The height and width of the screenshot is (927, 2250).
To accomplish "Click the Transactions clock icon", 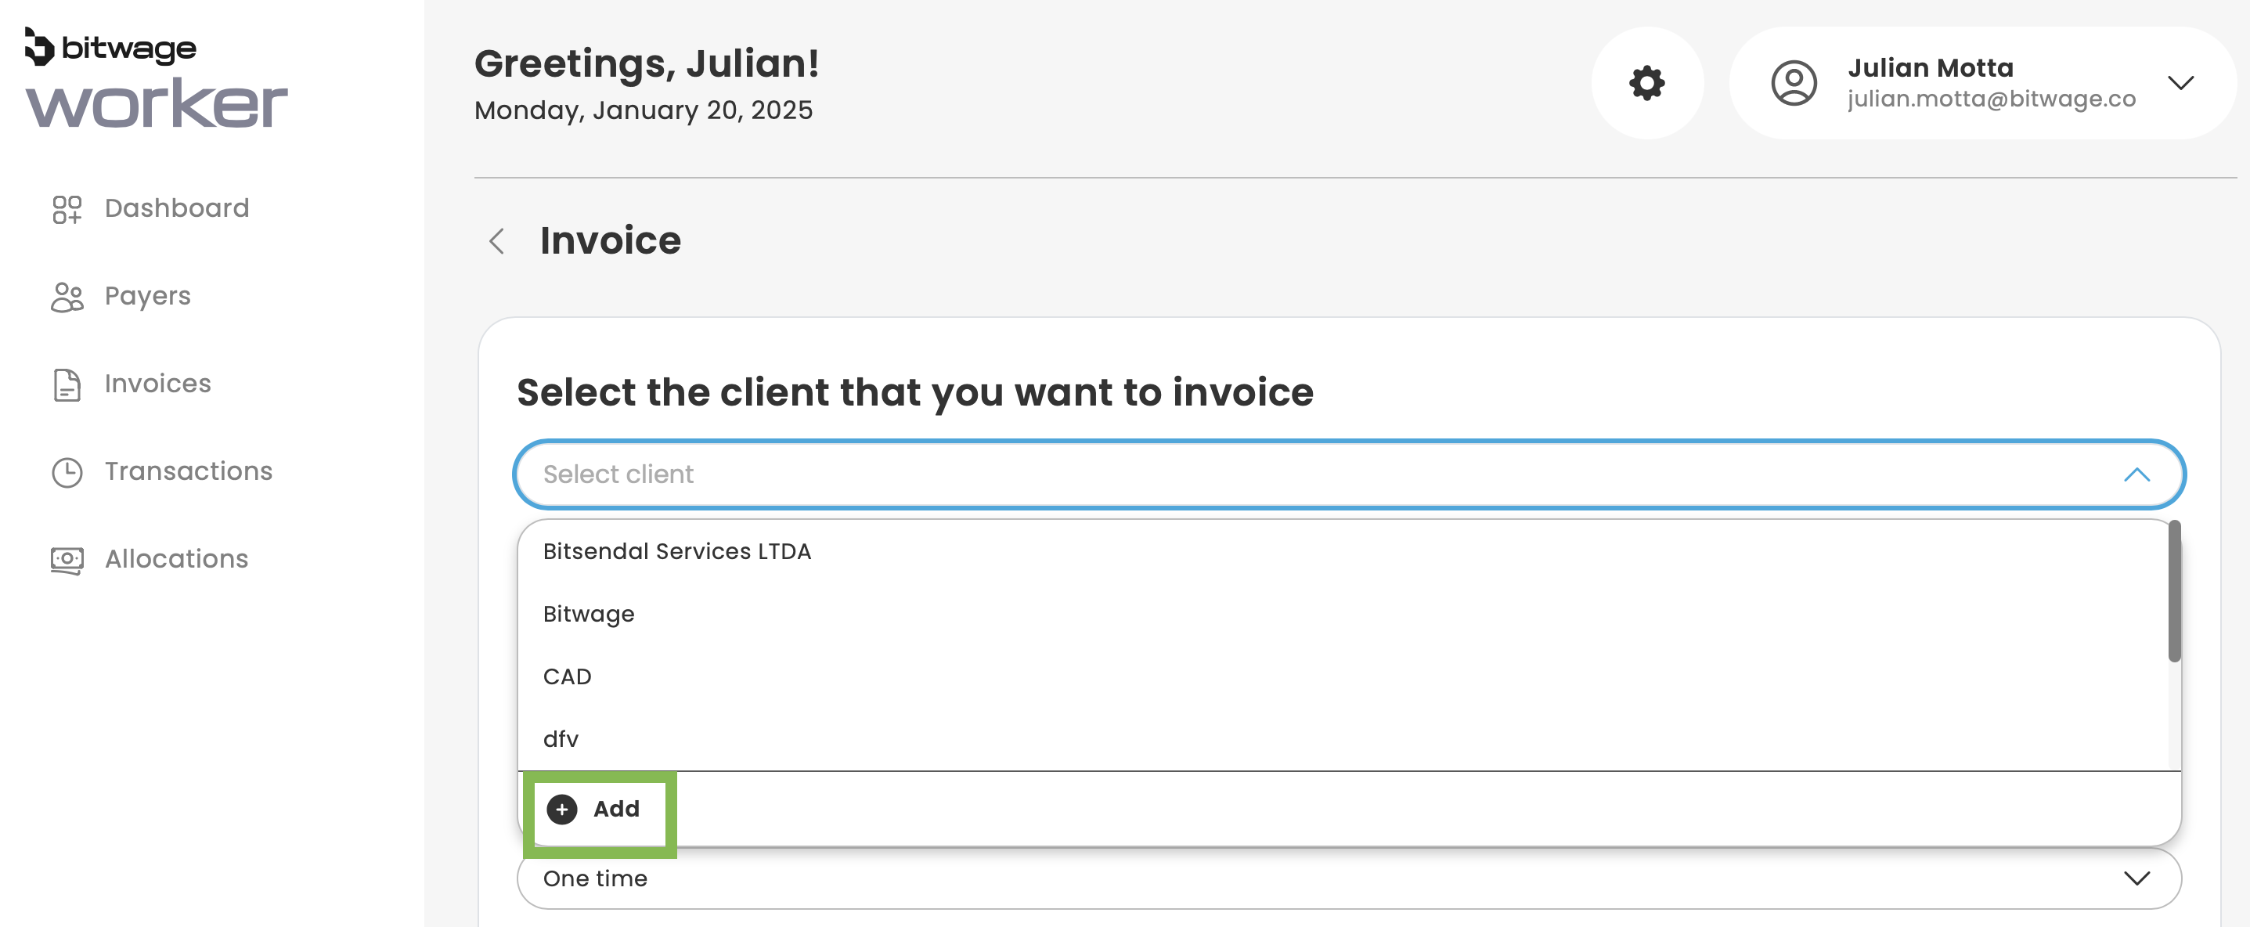I will (67, 472).
